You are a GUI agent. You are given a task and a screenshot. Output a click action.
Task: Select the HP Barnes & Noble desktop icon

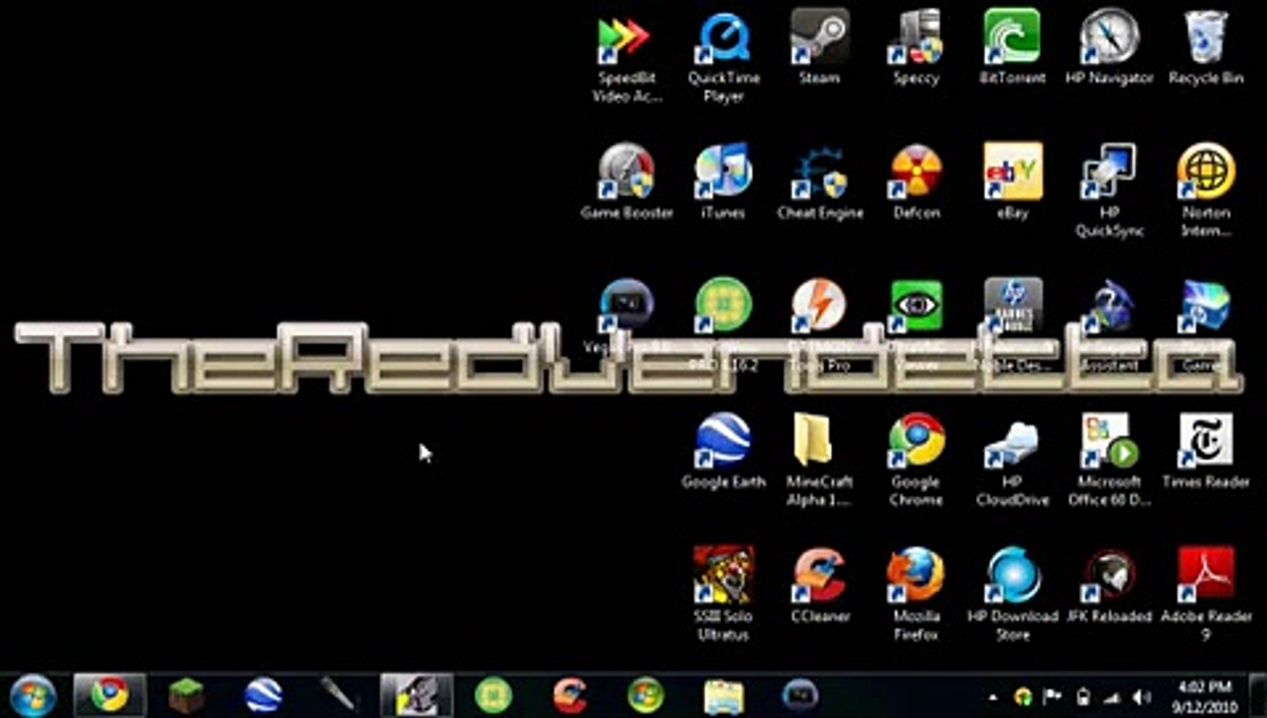click(x=1012, y=306)
